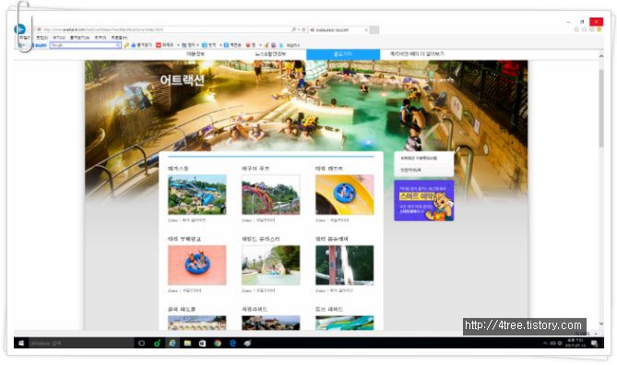Open a new tab with the blank tab button
The image size is (617, 365).
pyautogui.click(x=374, y=29)
